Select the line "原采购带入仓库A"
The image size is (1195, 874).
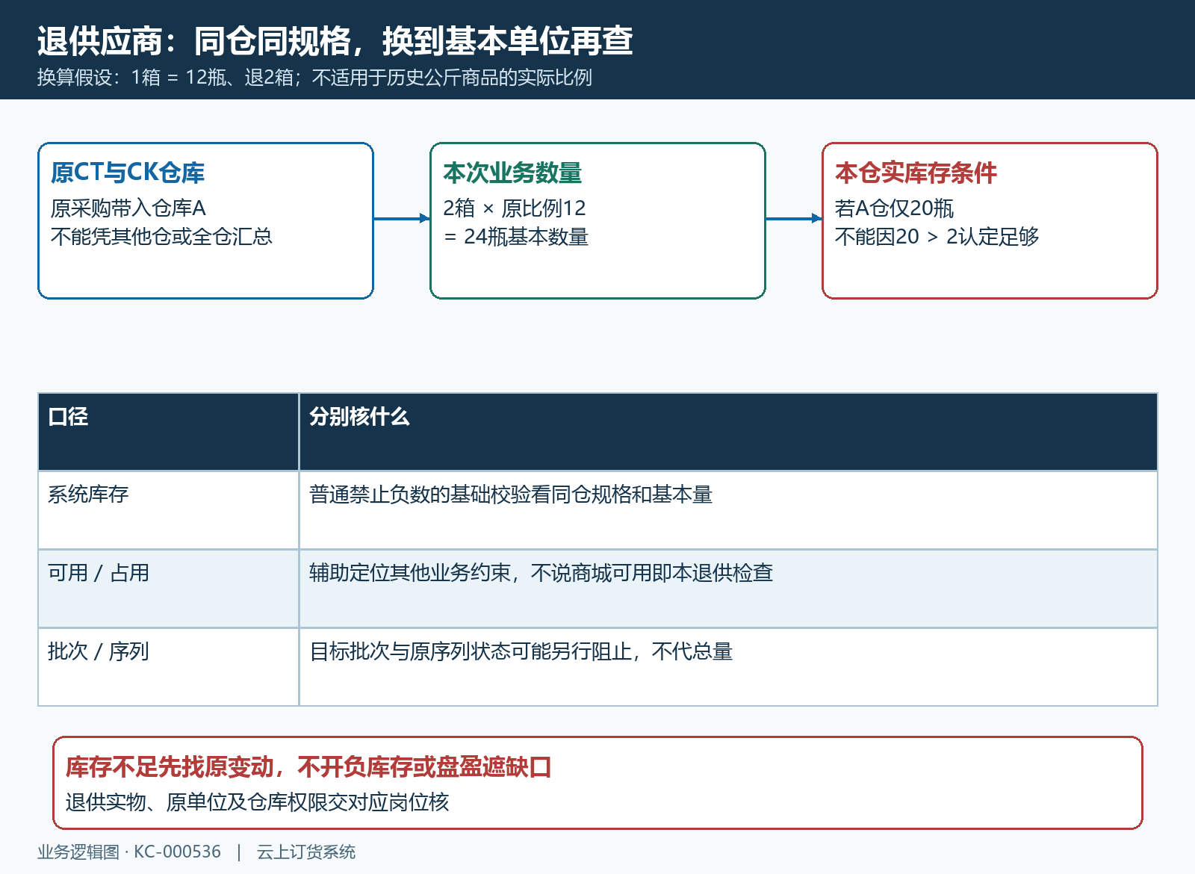click(x=128, y=208)
